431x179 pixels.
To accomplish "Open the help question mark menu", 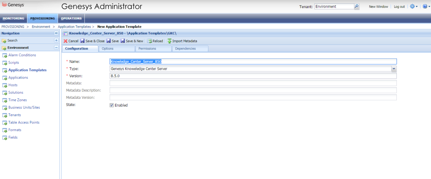I will 425,6.
